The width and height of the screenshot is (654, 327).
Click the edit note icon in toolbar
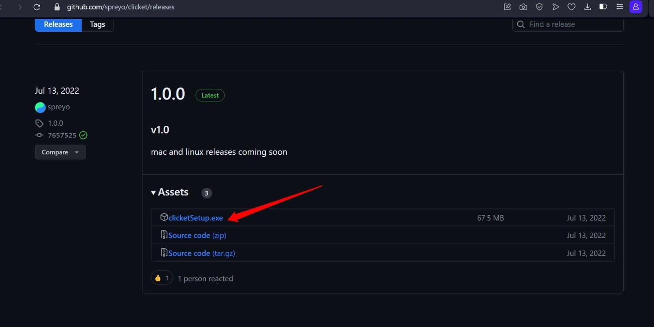[x=507, y=7]
